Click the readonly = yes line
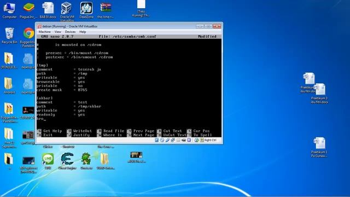350x197 pixels. 61,114
